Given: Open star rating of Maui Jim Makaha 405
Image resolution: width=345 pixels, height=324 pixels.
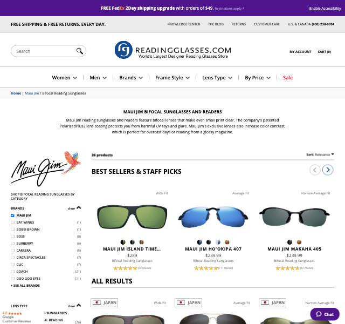Looking at the screenshot, I should pos(287,268).
